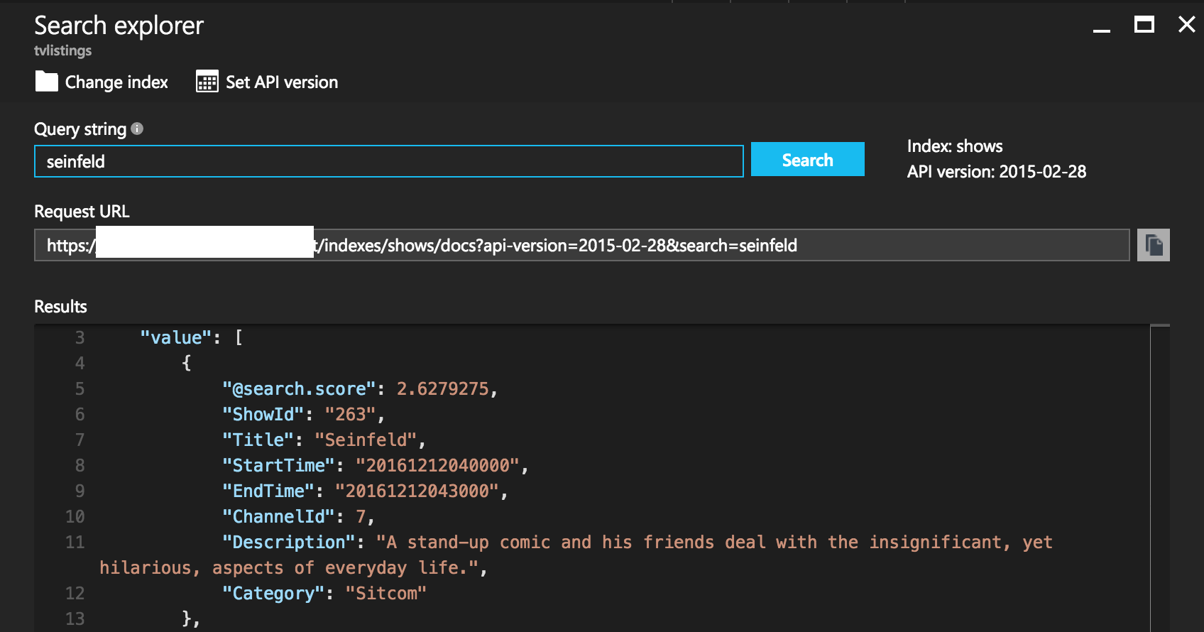Select the Title value "Seinfeld"
This screenshot has width=1204, height=632.
[x=366, y=440]
